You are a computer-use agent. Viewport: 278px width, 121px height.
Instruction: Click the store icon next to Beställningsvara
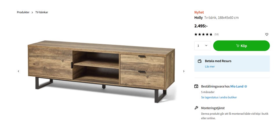coord(196,86)
